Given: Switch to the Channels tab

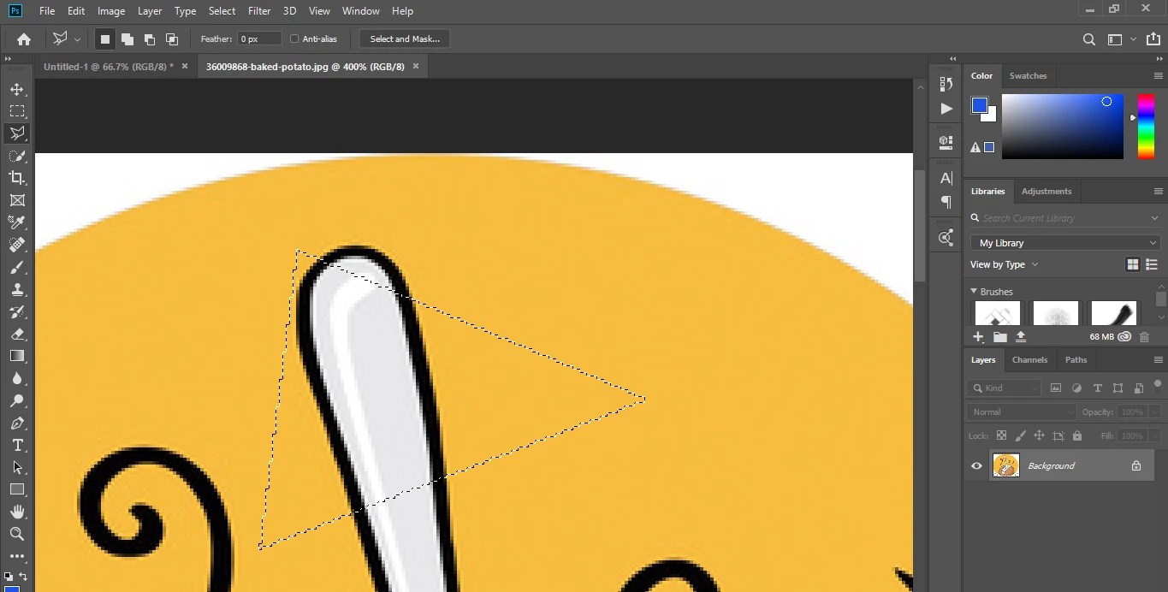Looking at the screenshot, I should point(1029,359).
